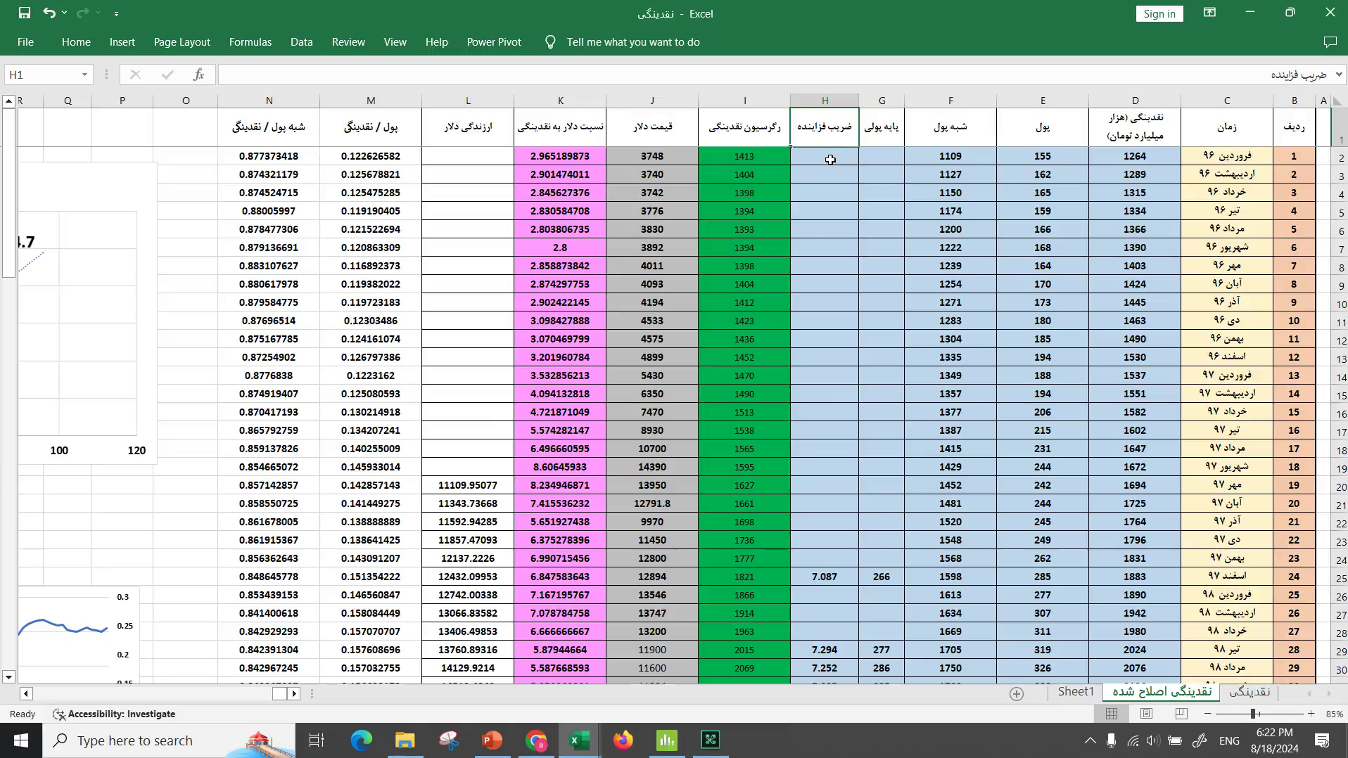Image resolution: width=1348 pixels, height=758 pixels.
Task: Click the Select All corner triangle
Action: pyautogui.click(x=1337, y=101)
